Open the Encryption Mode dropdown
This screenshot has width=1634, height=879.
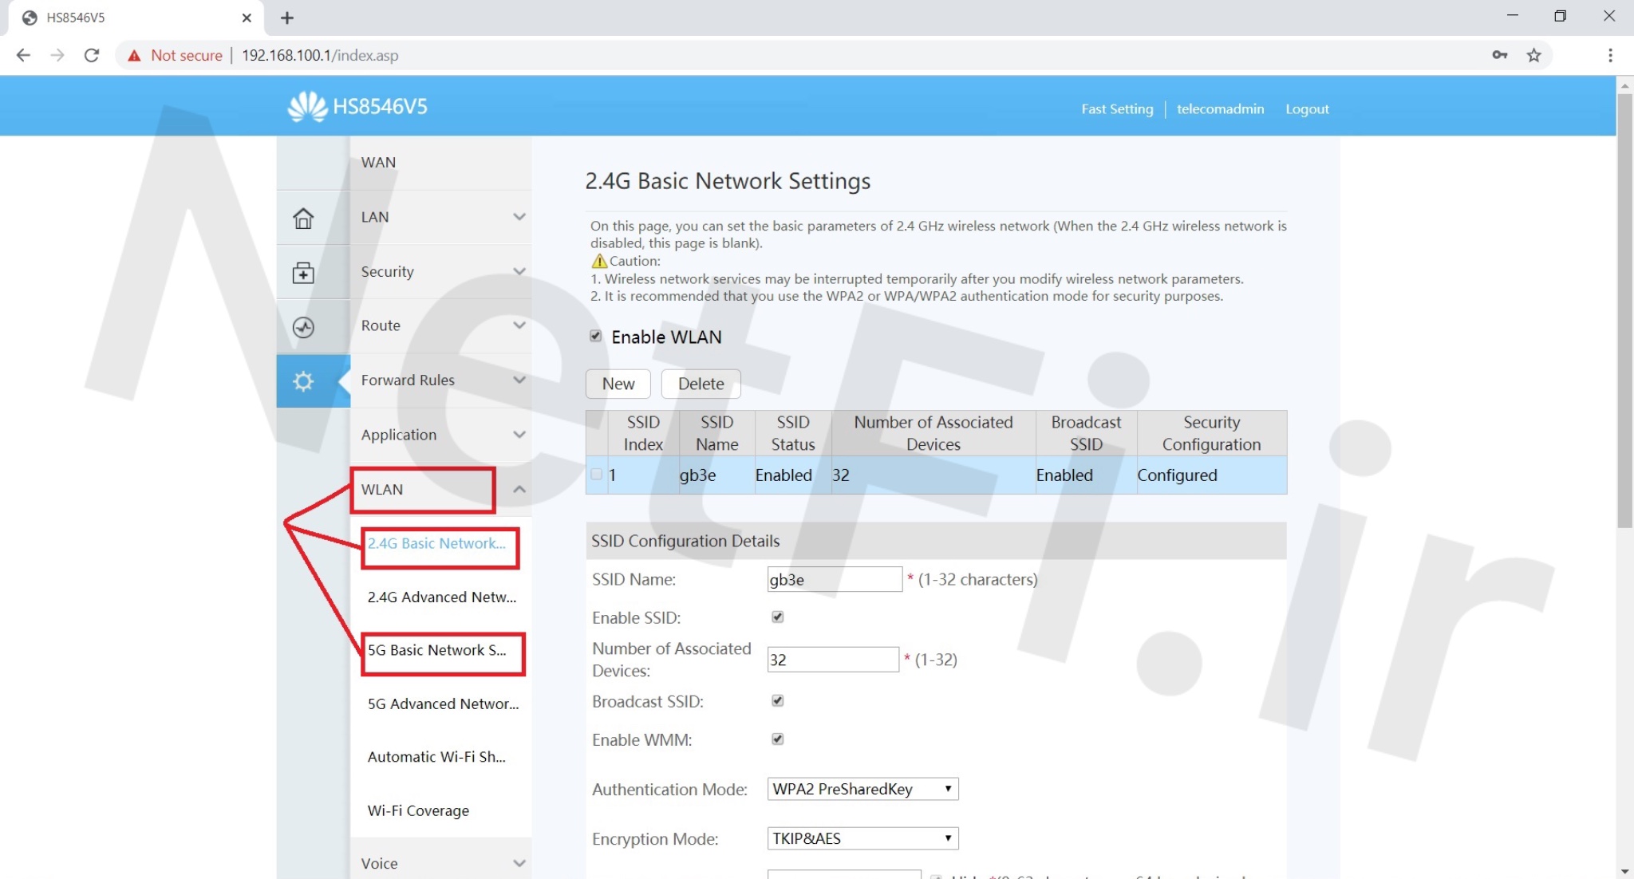(x=862, y=838)
